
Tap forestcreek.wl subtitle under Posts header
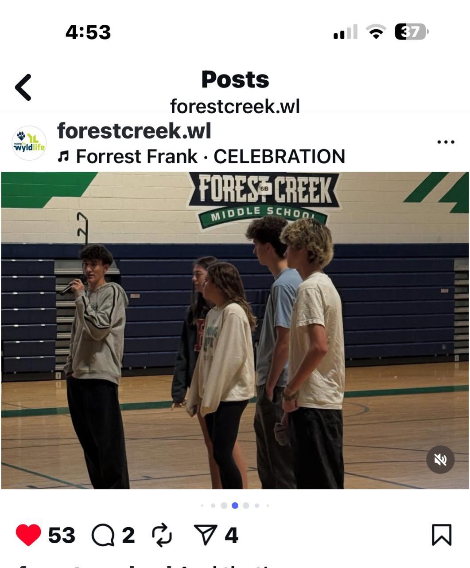(235, 106)
